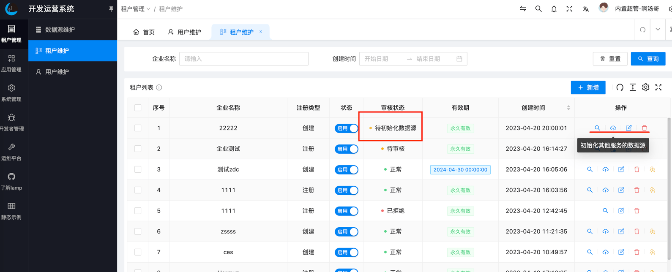Click the 新增 button

tap(588, 87)
